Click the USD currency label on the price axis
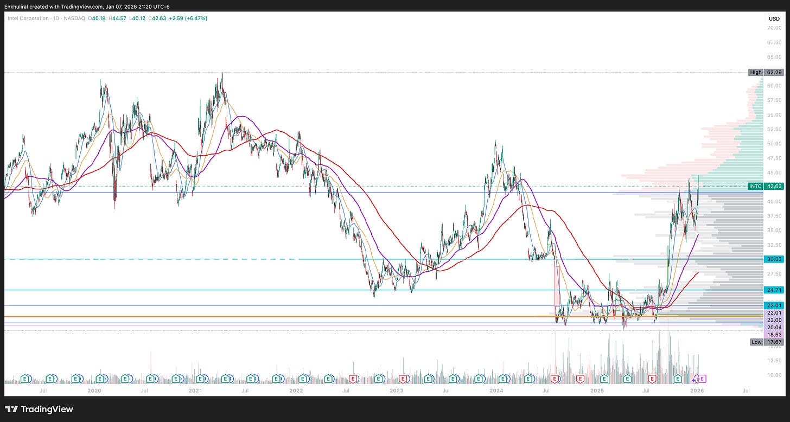This screenshot has width=790, height=422. point(774,19)
